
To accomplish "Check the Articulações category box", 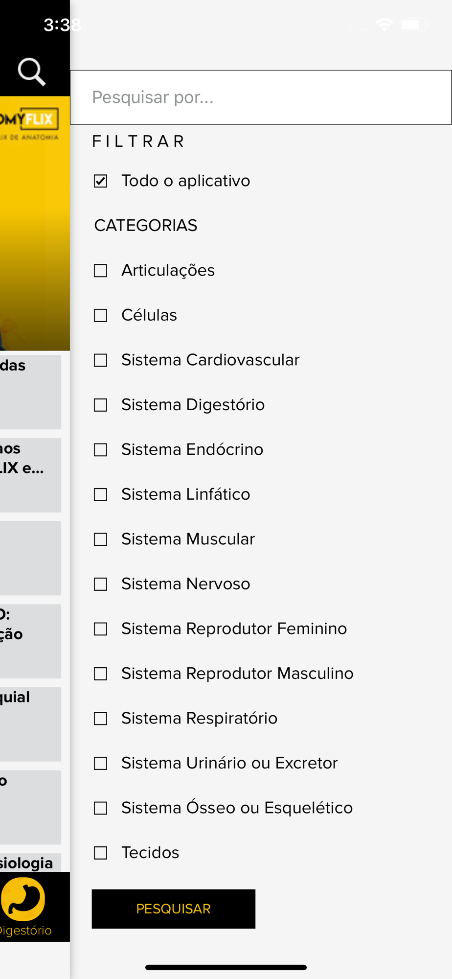I will tap(100, 271).
